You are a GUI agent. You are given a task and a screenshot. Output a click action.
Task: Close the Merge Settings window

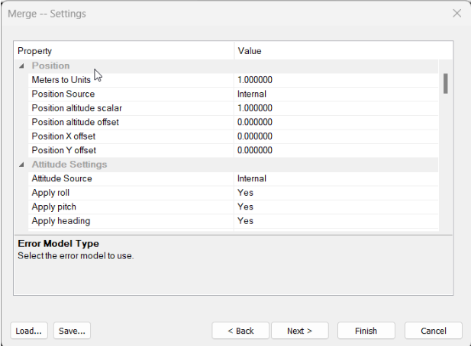pos(456,14)
